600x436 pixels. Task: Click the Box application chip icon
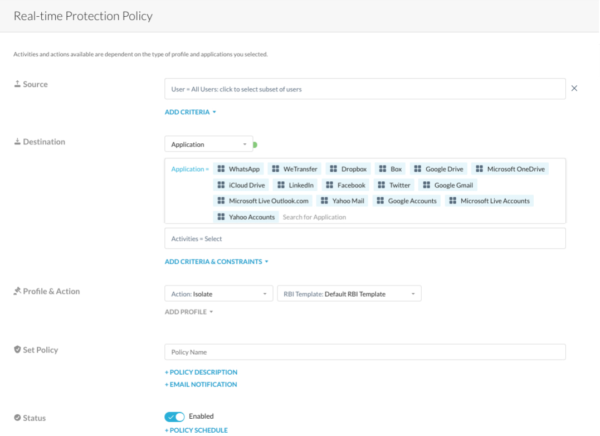pos(383,169)
